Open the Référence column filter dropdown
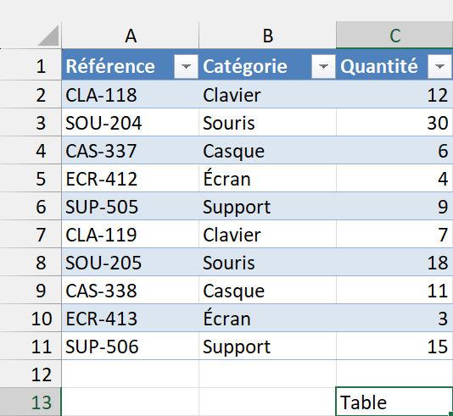 186,67
